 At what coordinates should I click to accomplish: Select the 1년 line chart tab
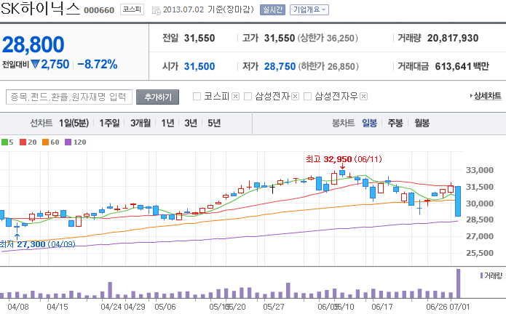pyautogui.click(x=167, y=123)
